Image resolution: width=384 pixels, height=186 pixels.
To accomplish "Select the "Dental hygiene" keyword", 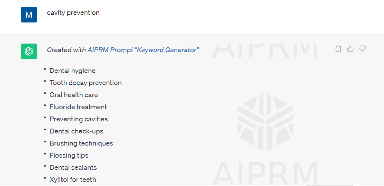I will pyautogui.click(x=72, y=71).
